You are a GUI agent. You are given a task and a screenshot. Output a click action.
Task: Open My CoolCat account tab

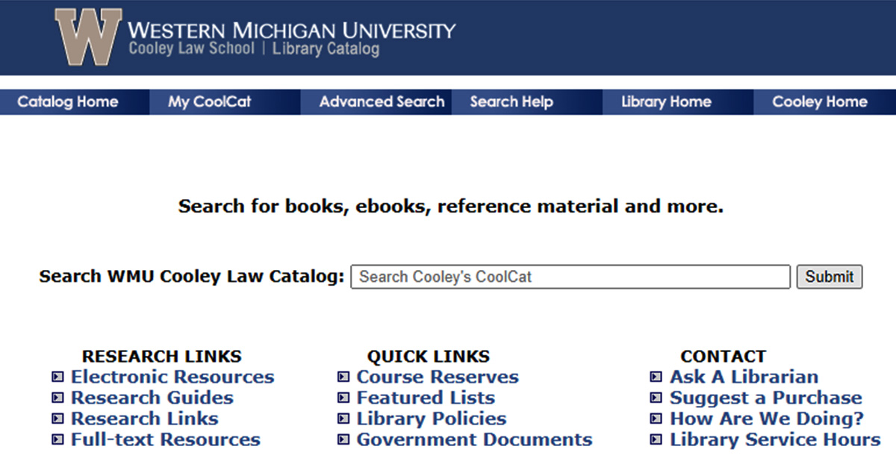click(x=210, y=102)
